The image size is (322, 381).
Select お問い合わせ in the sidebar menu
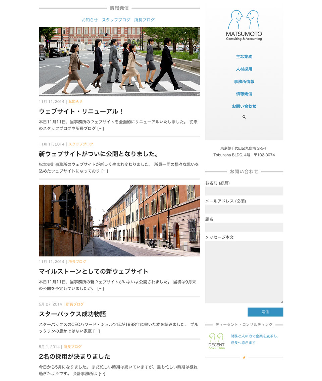click(x=244, y=106)
